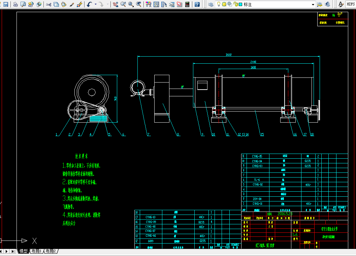Select the Match Properties brush icon
The width and height of the screenshot is (356, 256).
click(72, 4)
